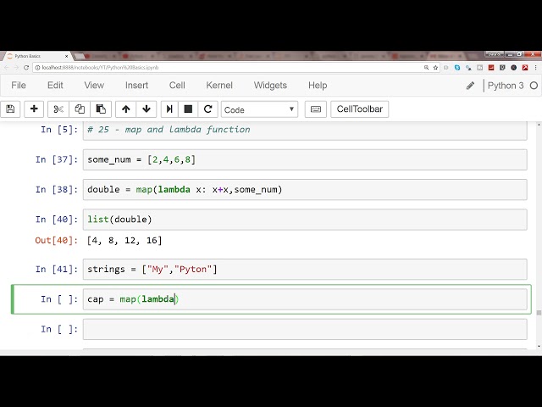Restart the kernel with the circular arrow

[207, 109]
